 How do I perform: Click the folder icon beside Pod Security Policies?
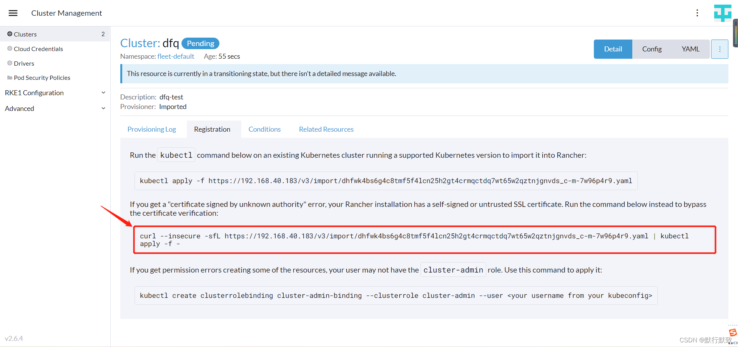[10, 78]
